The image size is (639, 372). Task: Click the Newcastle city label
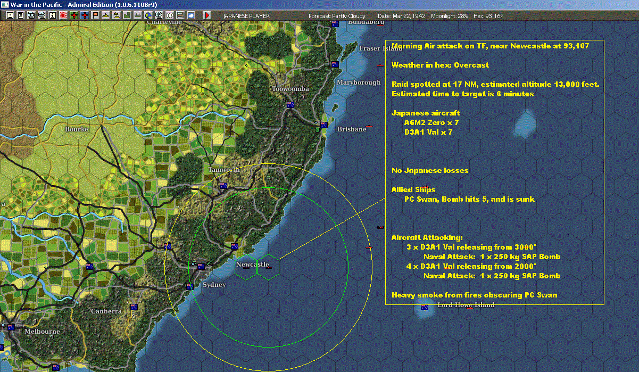point(253,264)
